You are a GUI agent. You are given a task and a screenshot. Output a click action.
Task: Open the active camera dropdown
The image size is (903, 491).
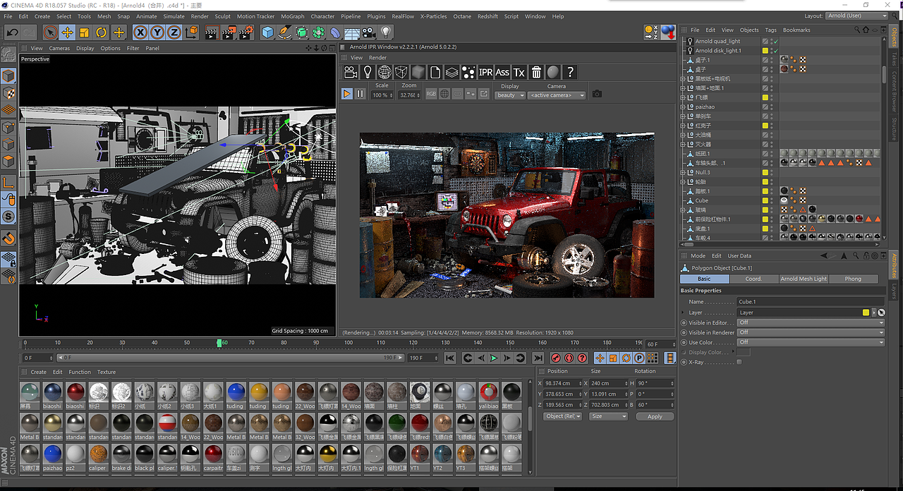557,95
